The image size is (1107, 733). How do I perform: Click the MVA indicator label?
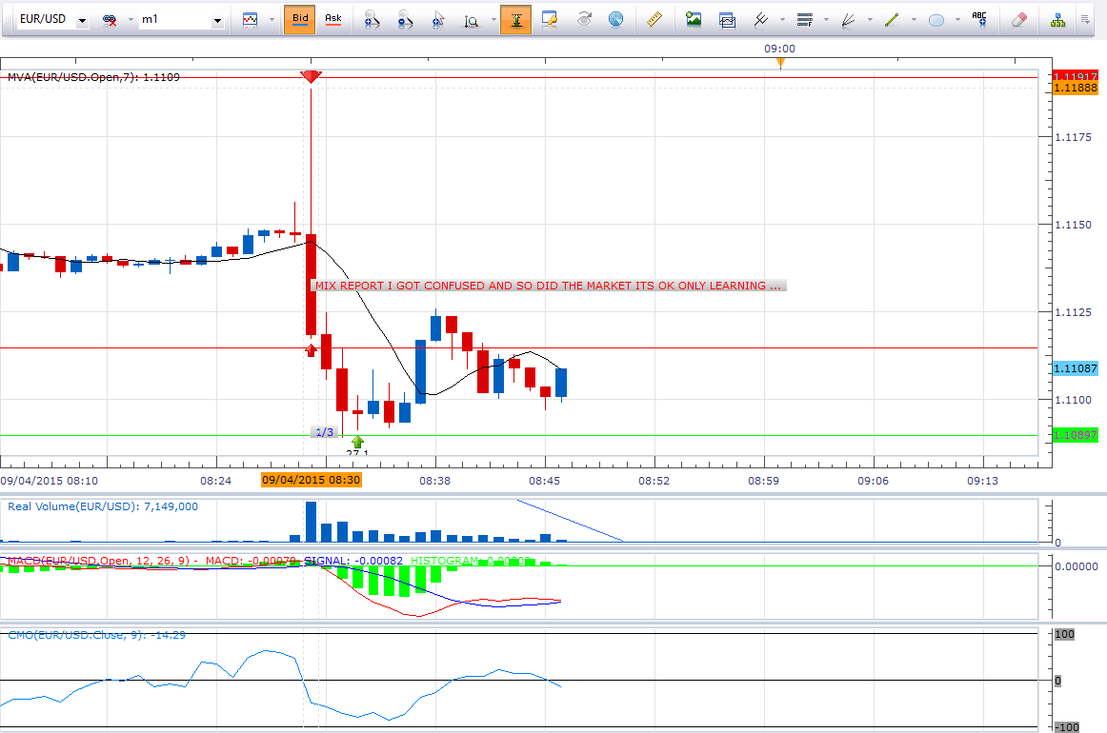(93, 77)
